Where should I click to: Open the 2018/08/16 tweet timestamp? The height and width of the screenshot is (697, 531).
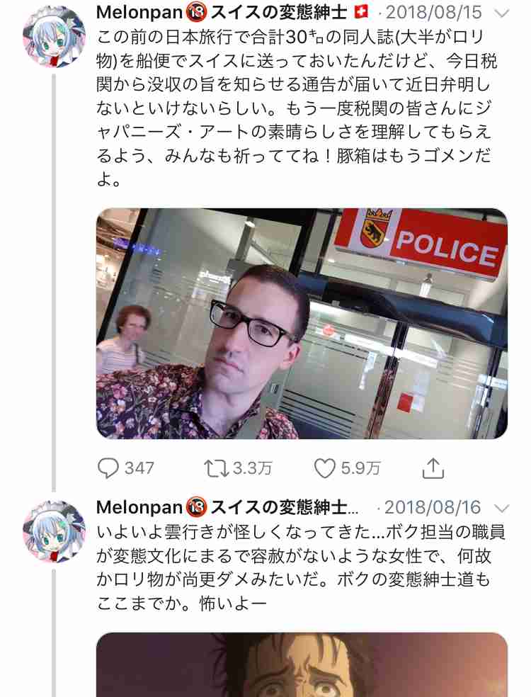tap(433, 507)
